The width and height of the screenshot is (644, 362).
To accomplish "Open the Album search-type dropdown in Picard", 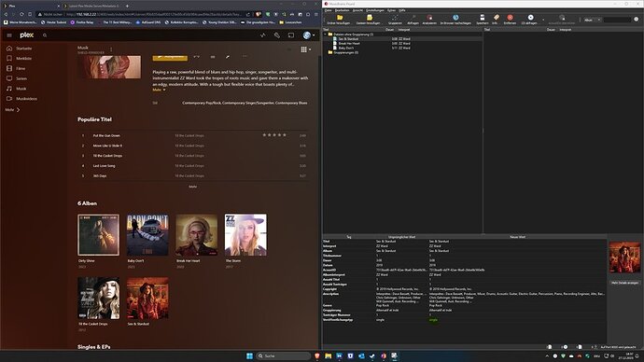I will 593,20.
